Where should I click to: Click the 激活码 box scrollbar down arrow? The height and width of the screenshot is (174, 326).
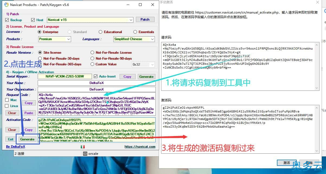pos(317,151)
